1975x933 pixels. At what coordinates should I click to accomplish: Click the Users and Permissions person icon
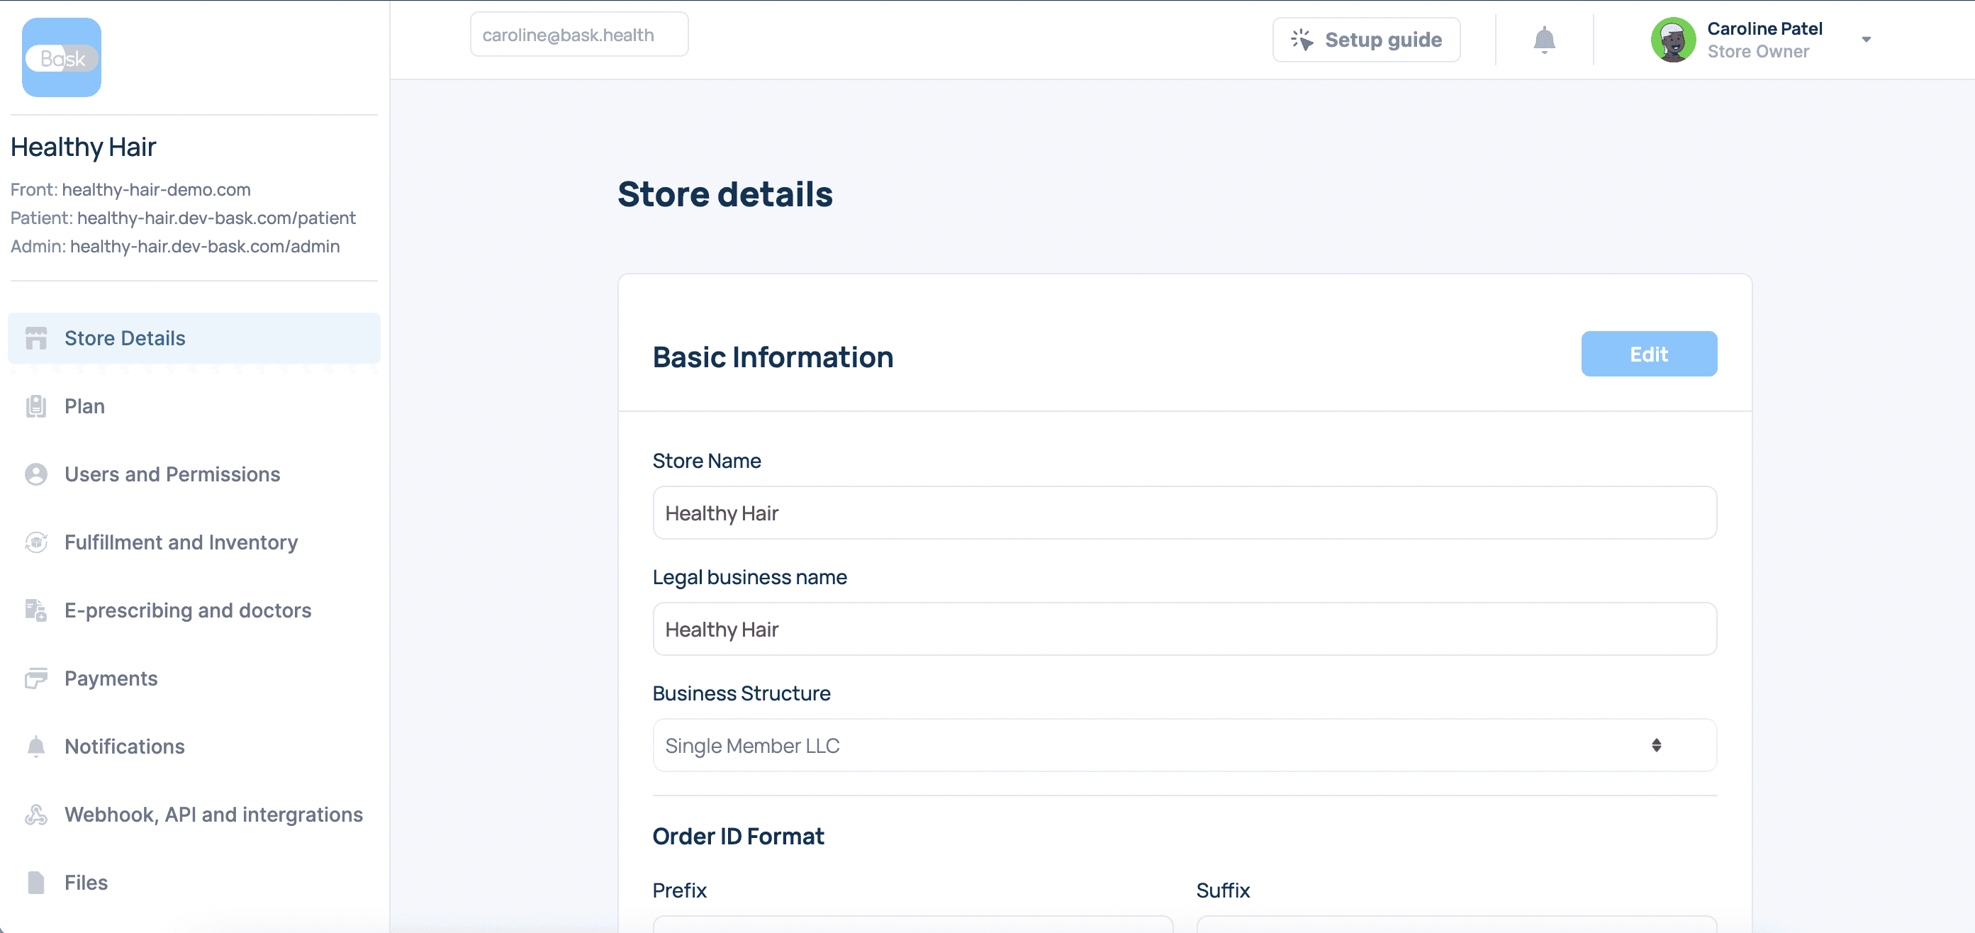click(36, 474)
